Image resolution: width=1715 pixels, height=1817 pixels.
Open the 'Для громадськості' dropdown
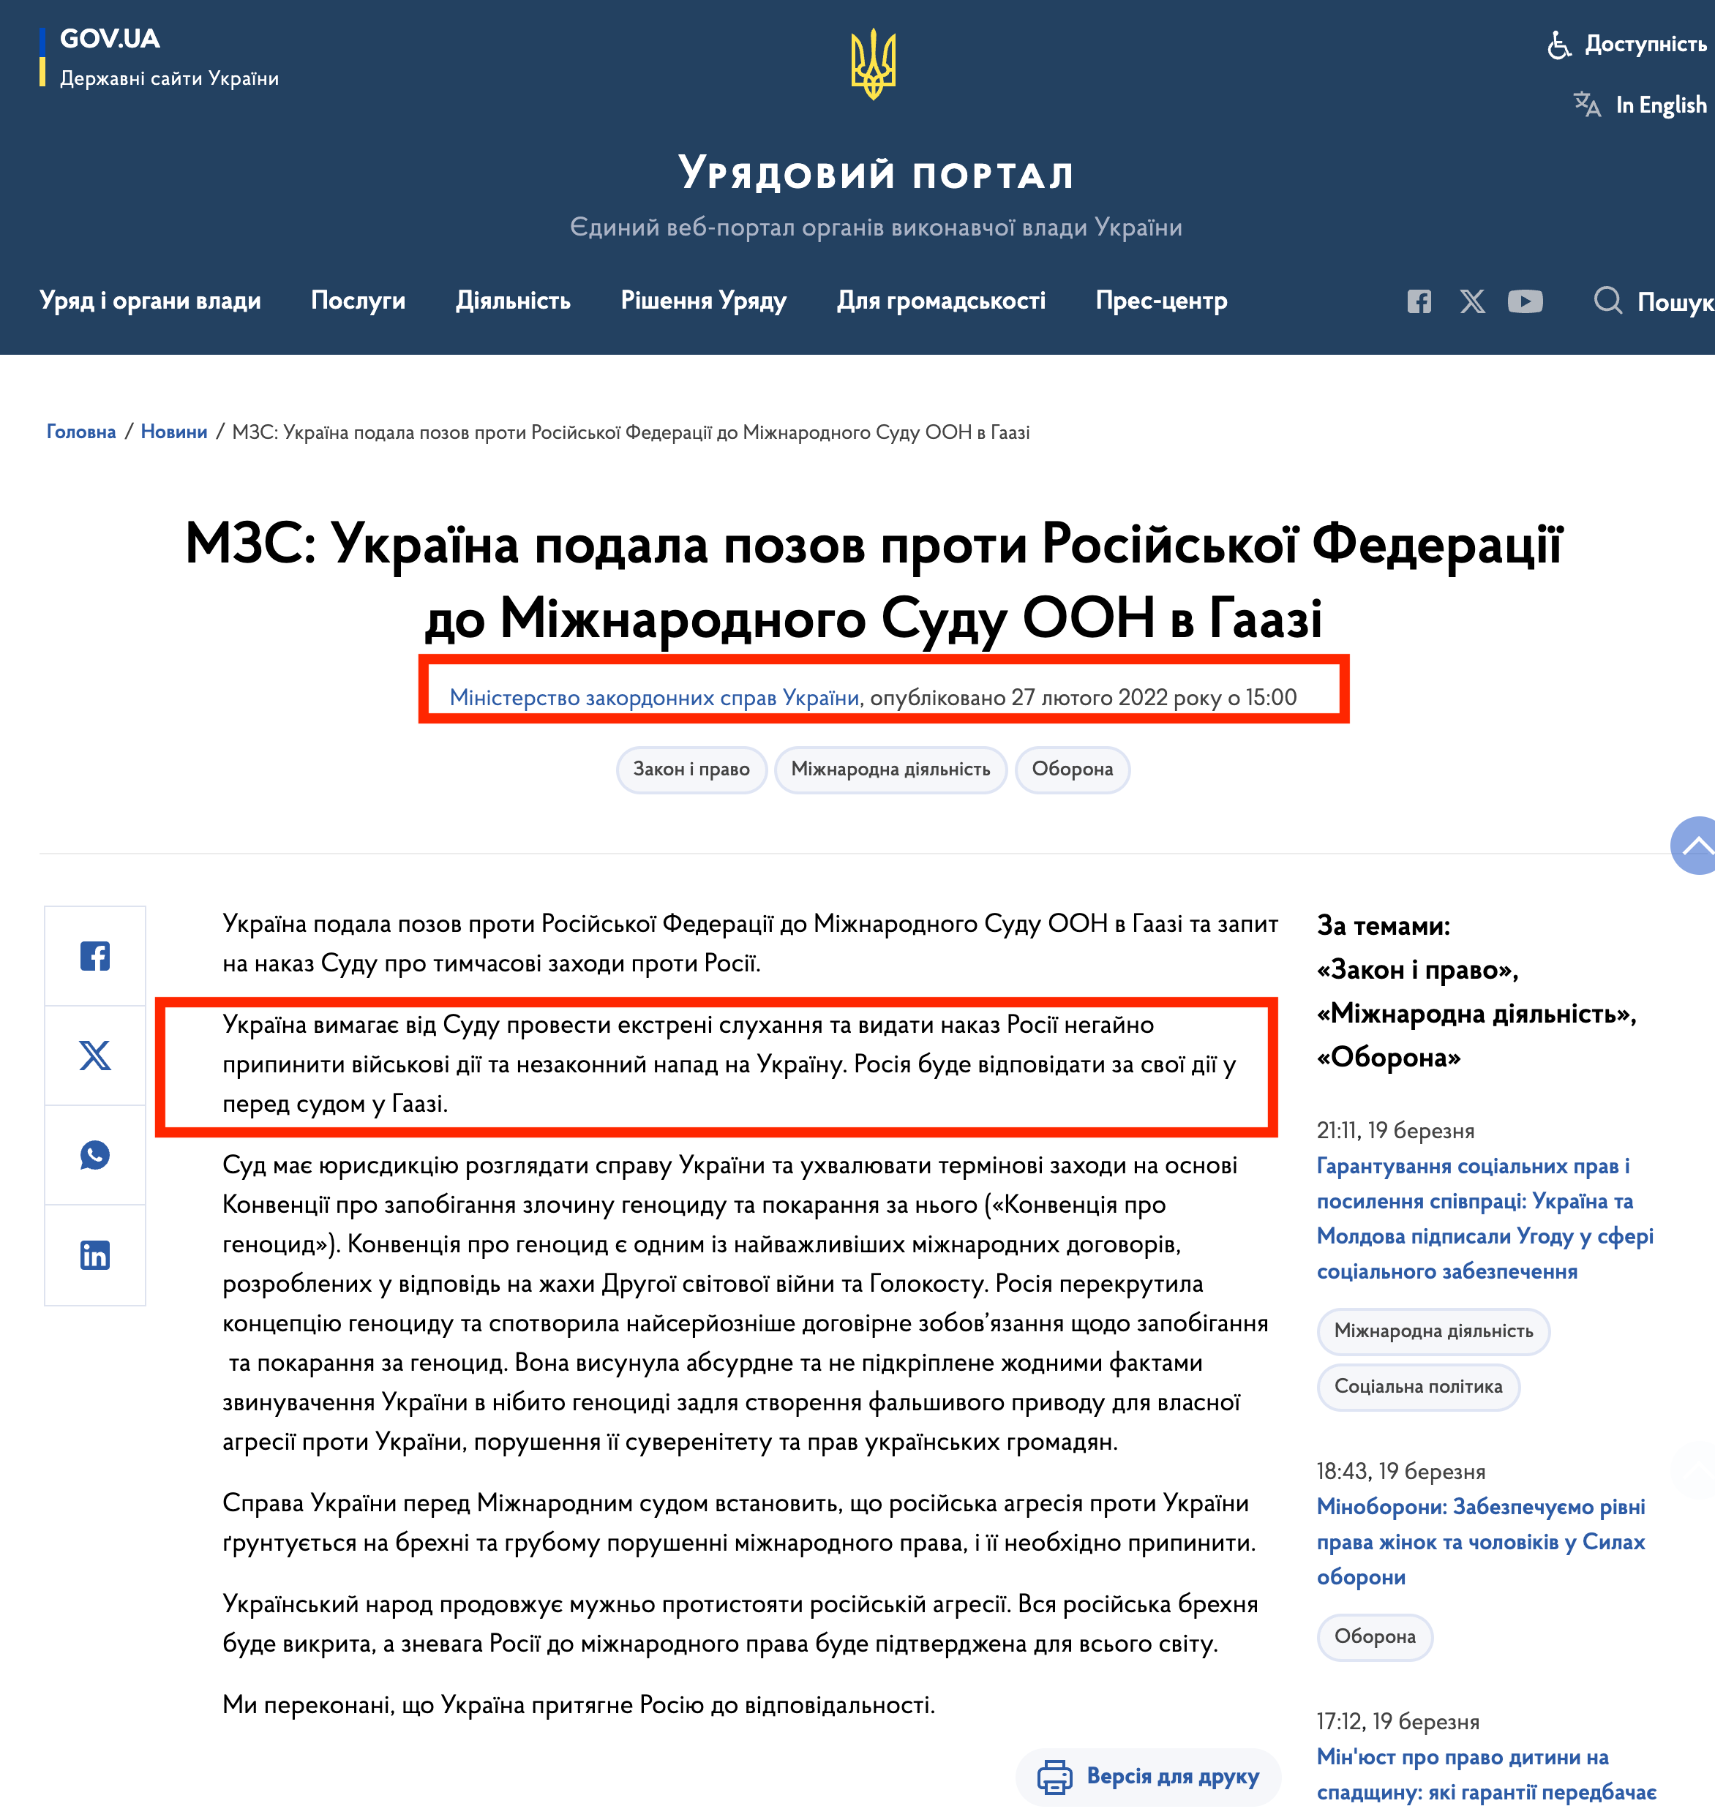coord(942,301)
